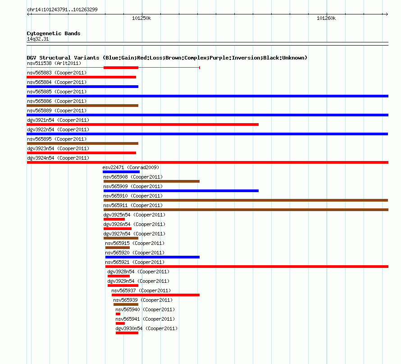This screenshot has height=364, width=401.
Task: Click the DGV Structural Variants track title
Action: click(167, 58)
